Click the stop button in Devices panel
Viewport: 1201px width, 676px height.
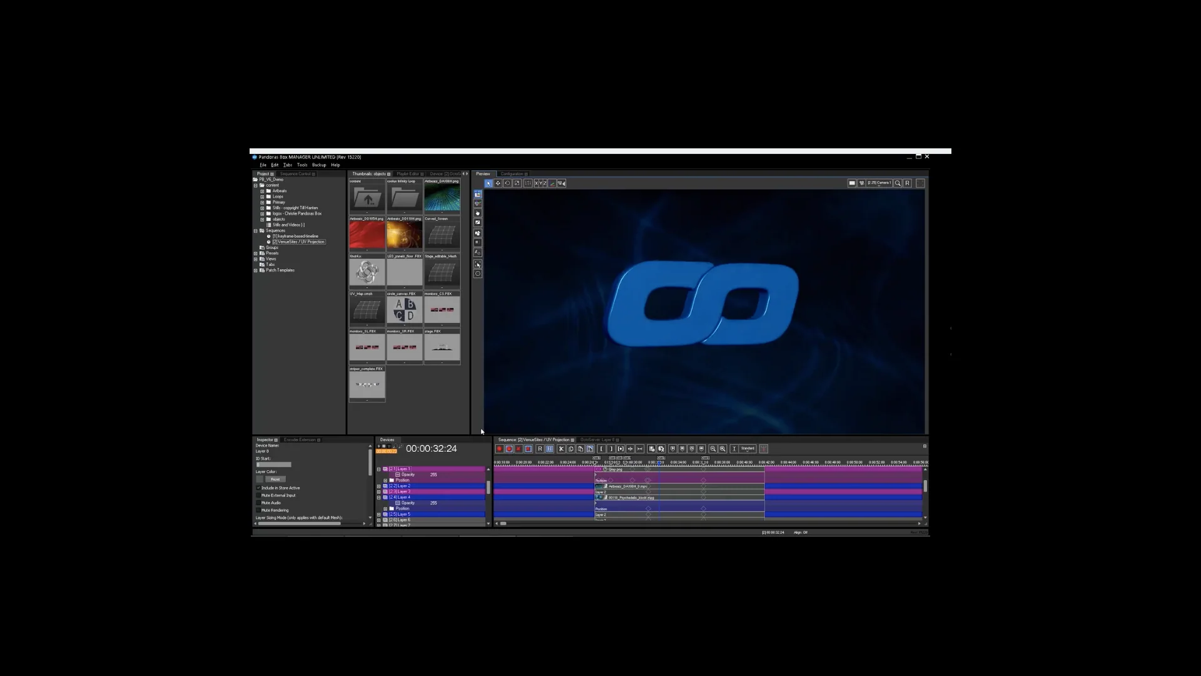click(383, 446)
